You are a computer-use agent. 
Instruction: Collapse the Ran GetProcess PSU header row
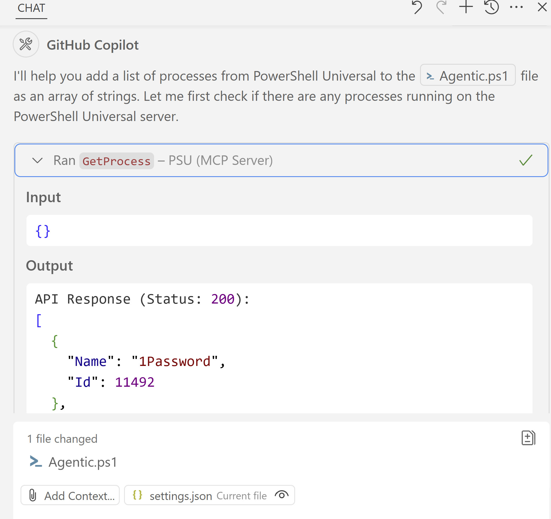pyautogui.click(x=281, y=160)
